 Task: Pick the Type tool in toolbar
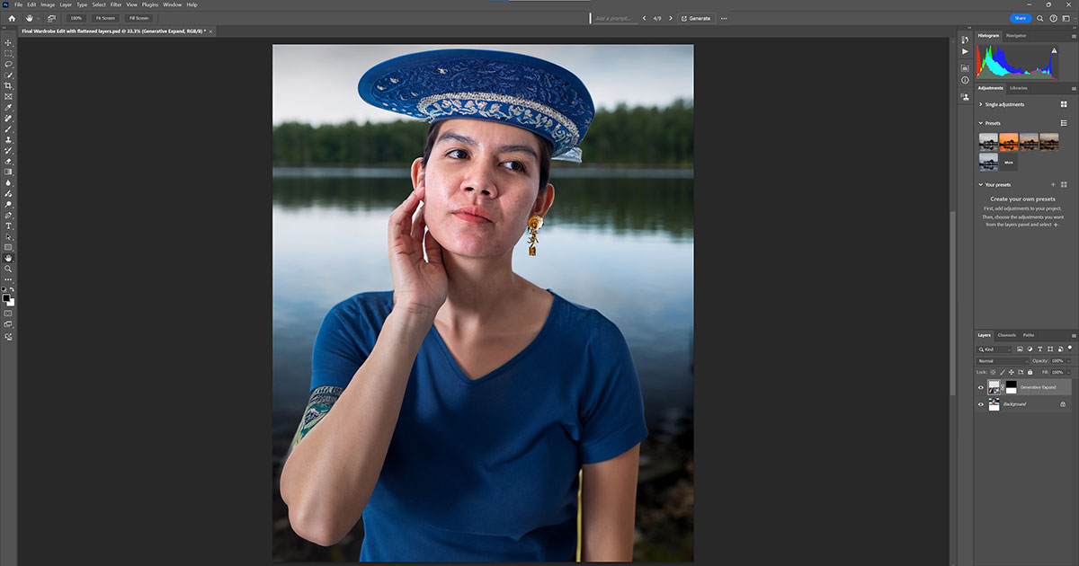(8, 226)
